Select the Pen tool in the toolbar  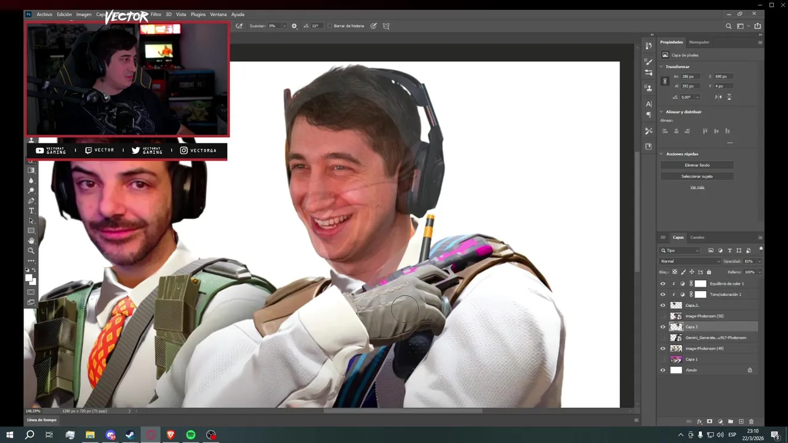click(31, 201)
